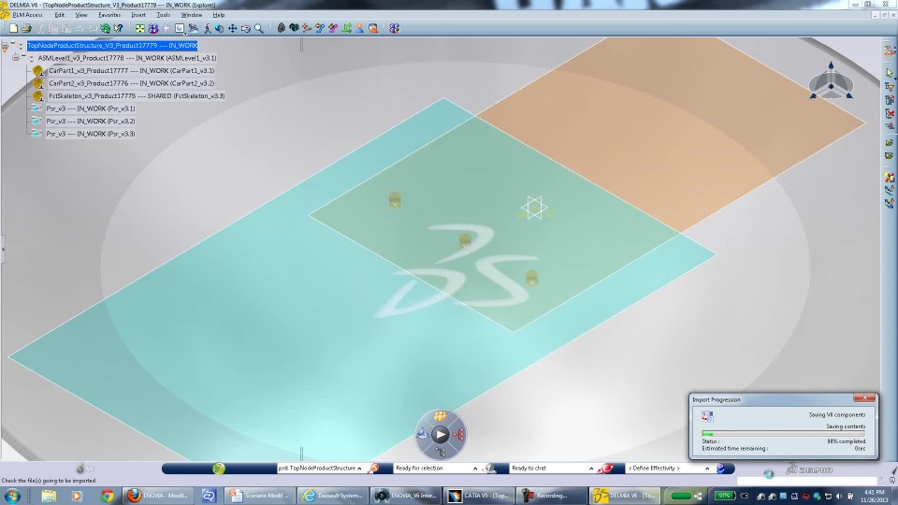Click the Fly/Walk mode icon
This screenshot has width=898, height=505.
pyautogui.click(x=207, y=28)
